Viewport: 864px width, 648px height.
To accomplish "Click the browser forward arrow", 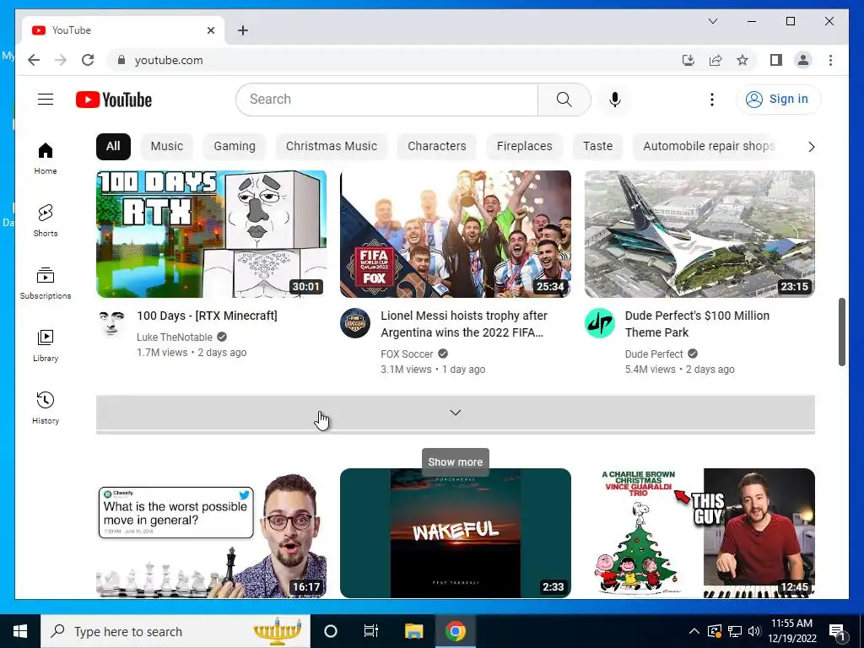I will coord(61,60).
